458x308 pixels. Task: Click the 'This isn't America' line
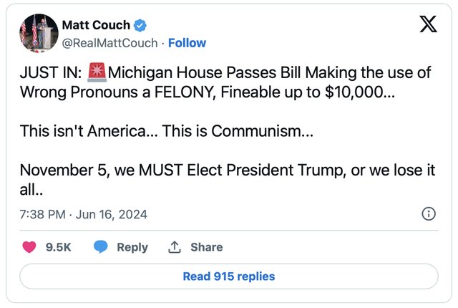tap(167, 130)
